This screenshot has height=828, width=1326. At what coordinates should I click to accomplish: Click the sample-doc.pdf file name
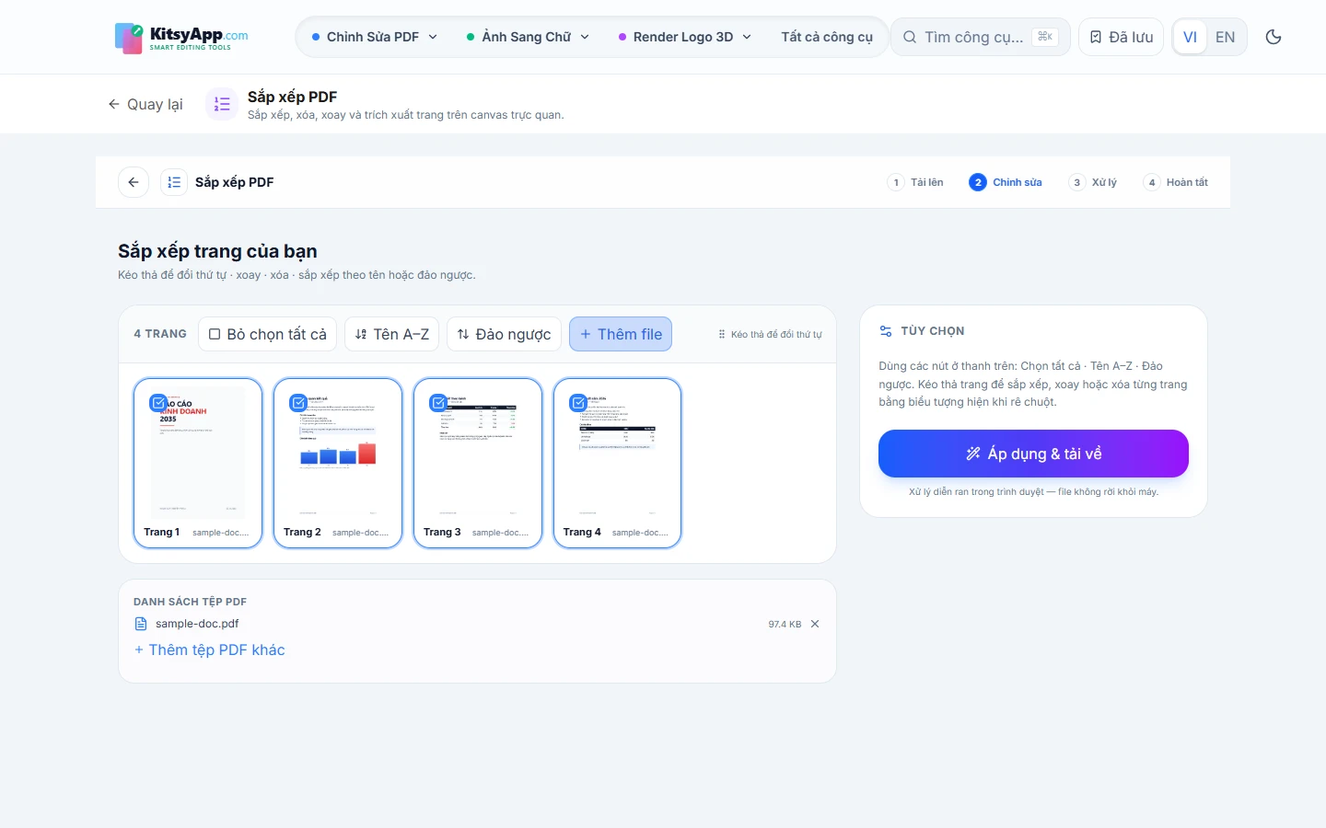tap(197, 624)
